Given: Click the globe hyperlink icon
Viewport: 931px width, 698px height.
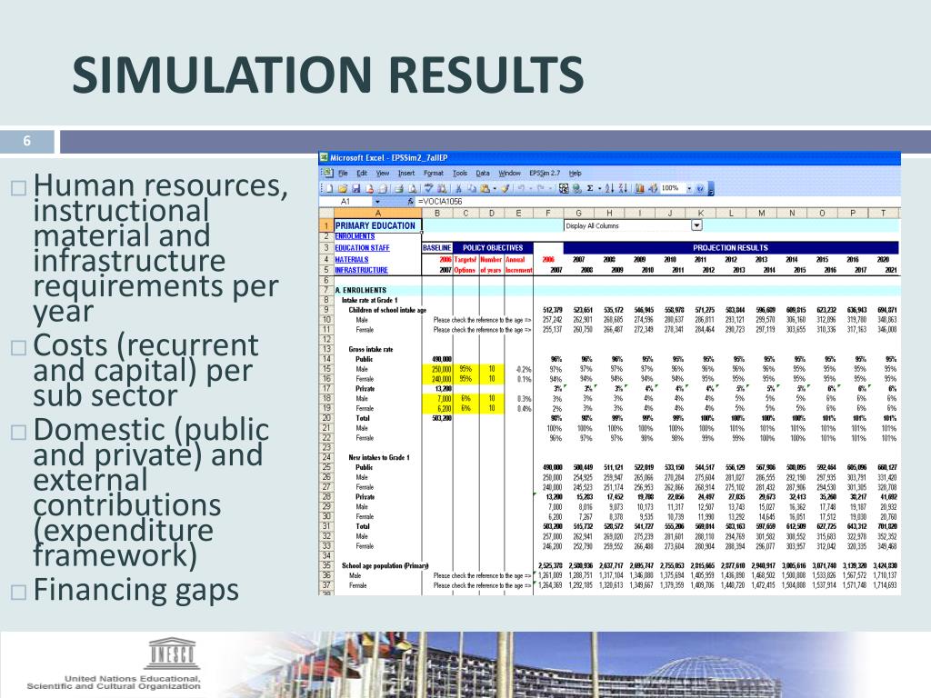Looking at the screenshot, I should point(576,189).
